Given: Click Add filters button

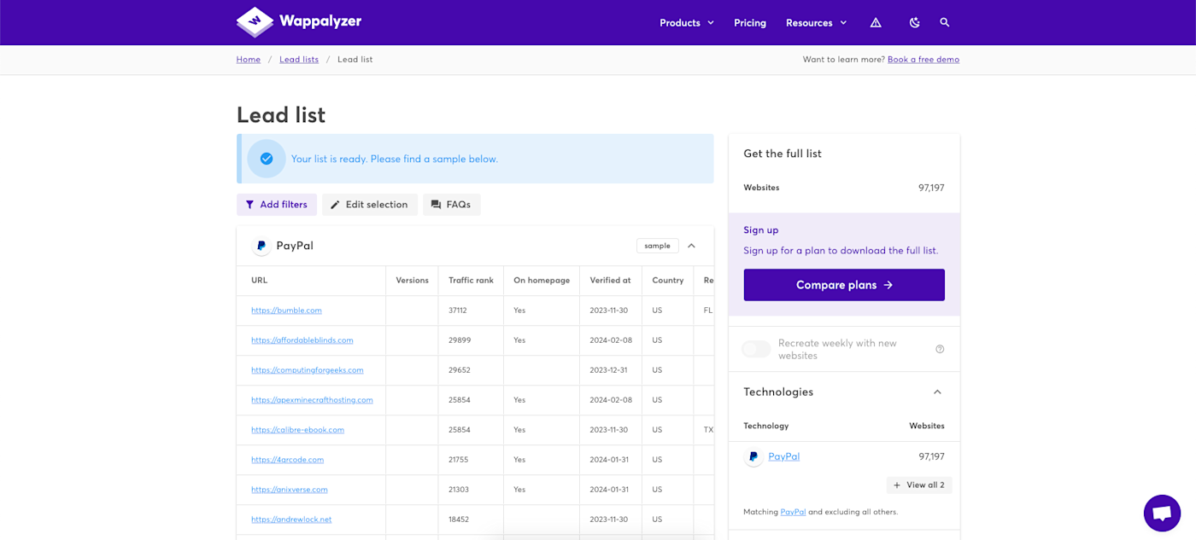Looking at the screenshot, I should pyautogui.click(x=277, y=205).
